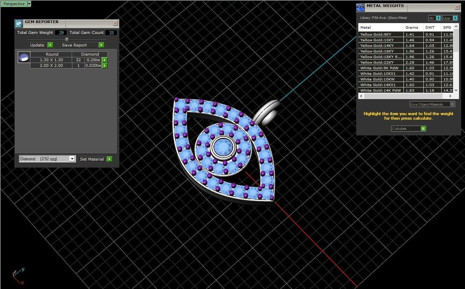Click the metal list vertical scrollbar thumb

tap(456, 40)
